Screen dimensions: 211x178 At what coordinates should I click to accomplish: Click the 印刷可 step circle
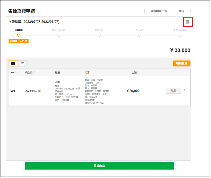(99, 35)
